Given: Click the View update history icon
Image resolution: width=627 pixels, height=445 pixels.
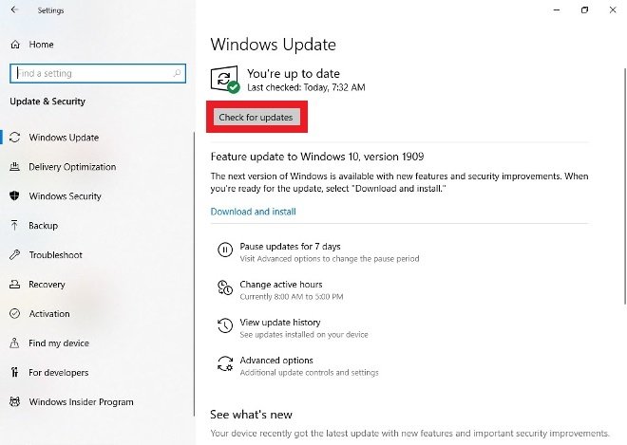Looking at the screenshot, I should click(x=225, y=325).
